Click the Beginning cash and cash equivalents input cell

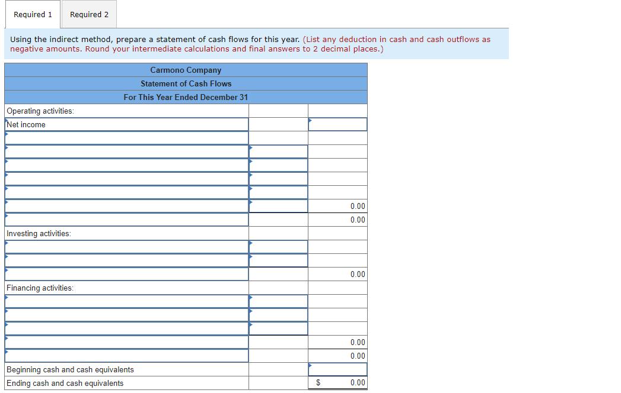pos(337,369)
